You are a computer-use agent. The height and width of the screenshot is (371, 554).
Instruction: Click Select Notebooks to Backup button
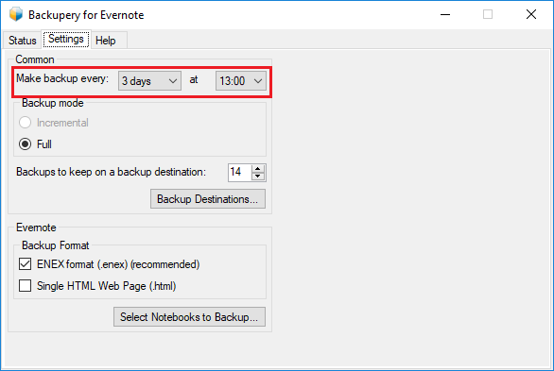click(x=189, y=316)
